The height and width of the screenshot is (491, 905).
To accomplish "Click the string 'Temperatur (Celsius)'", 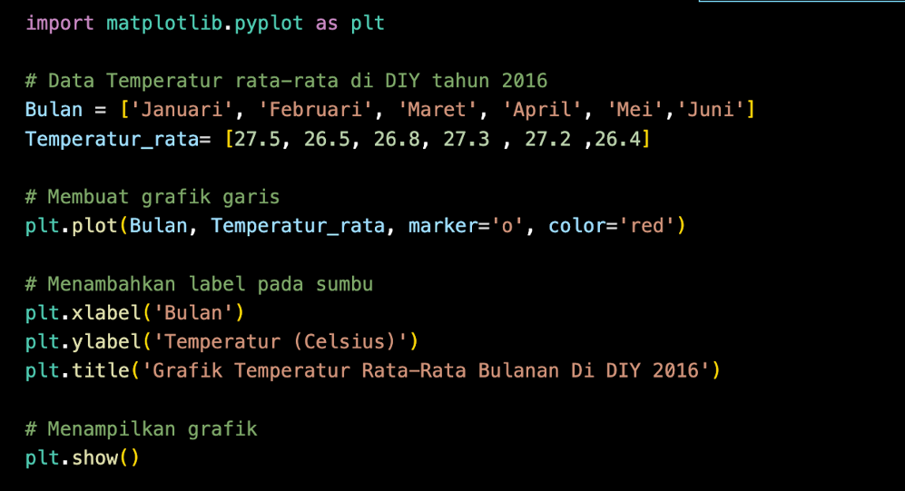I will tap(280, 341).
